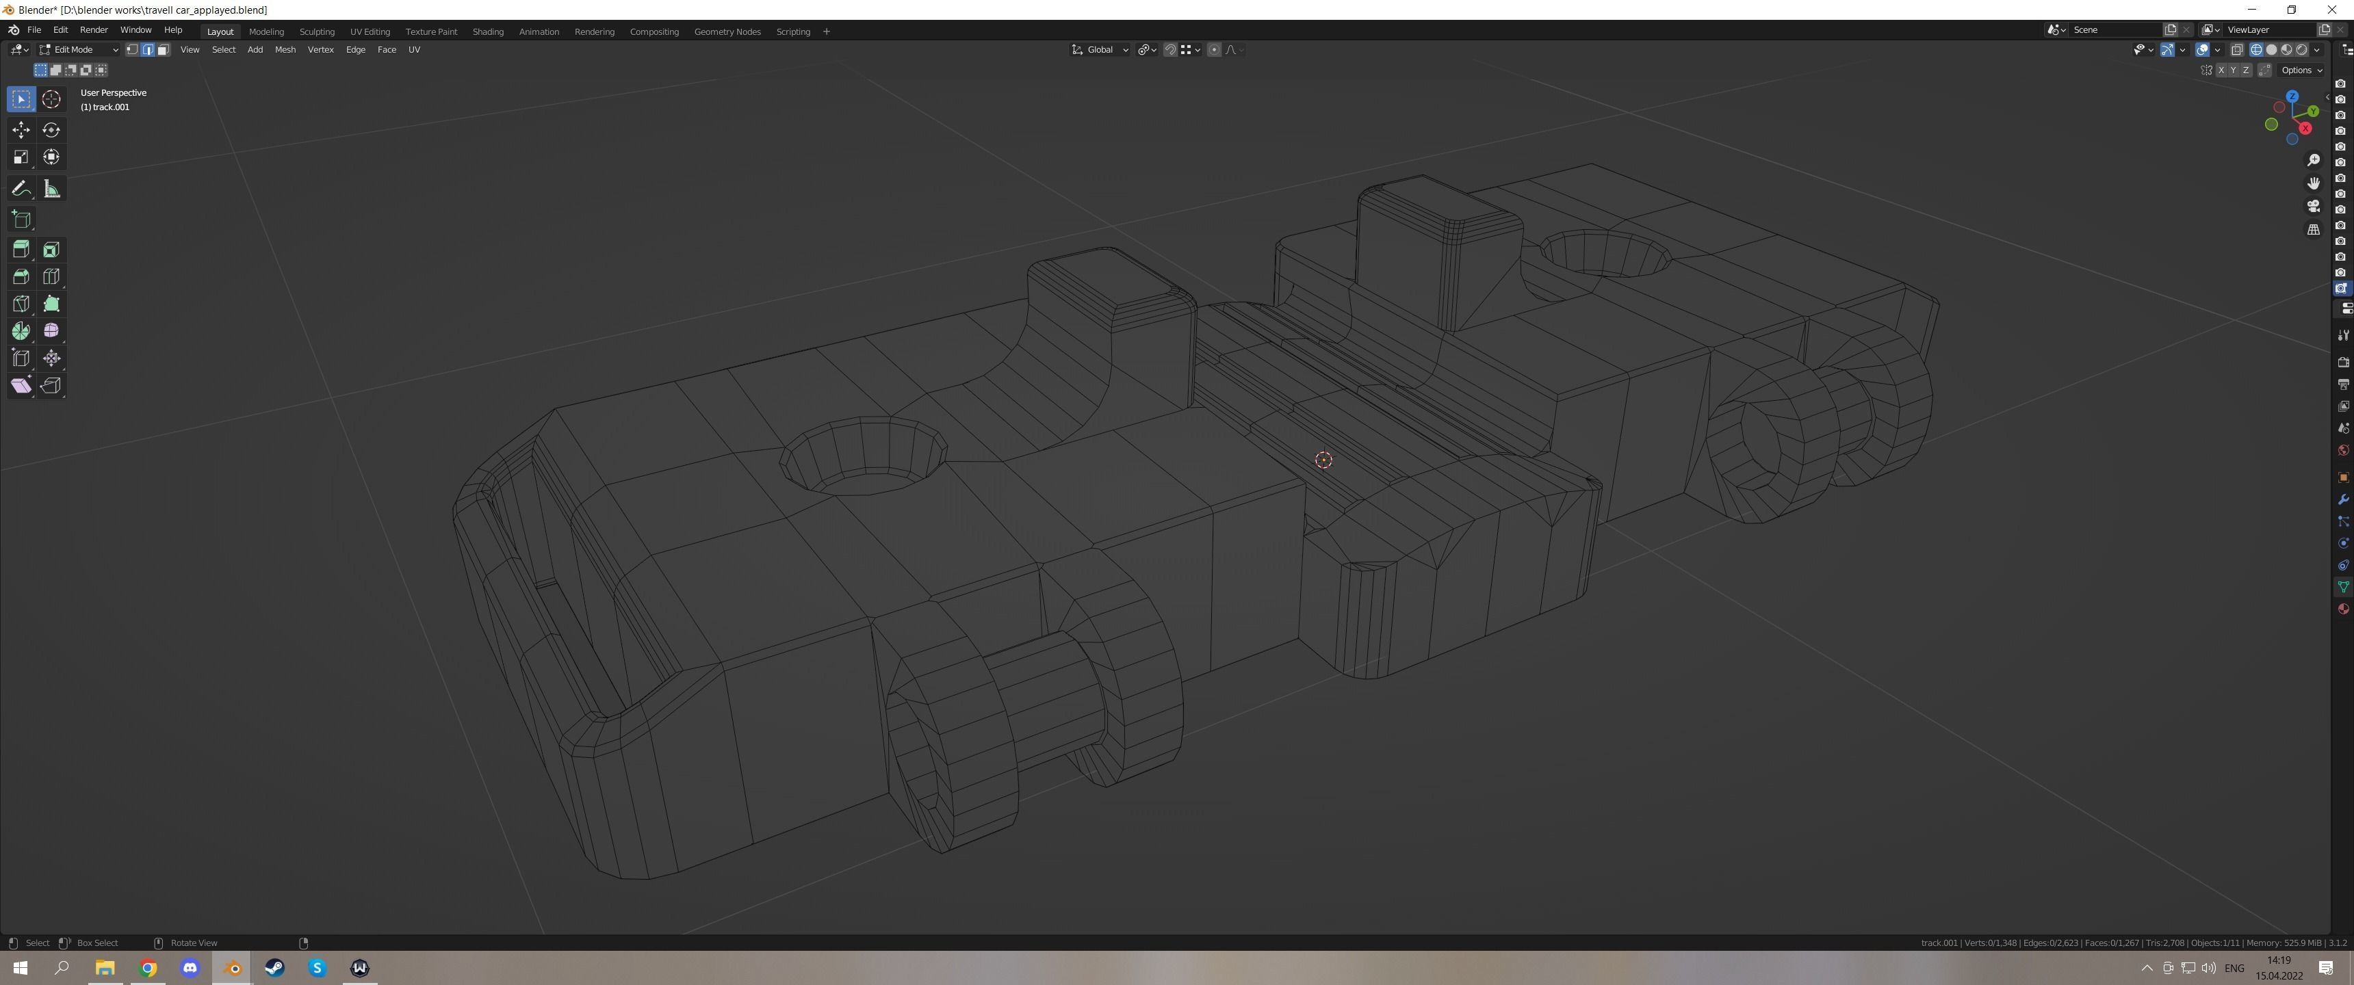Open the Vertex menu
The width and height of the screenshot is (2354, 985).
[321, 49]
